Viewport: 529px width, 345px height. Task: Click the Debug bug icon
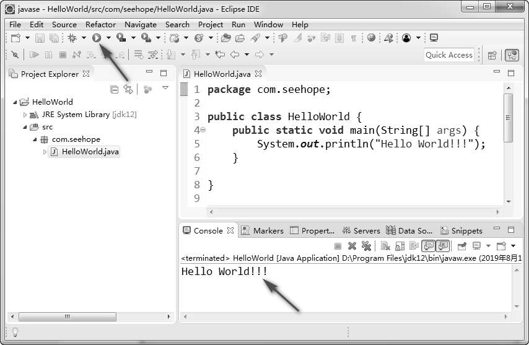tap(72, 38)
